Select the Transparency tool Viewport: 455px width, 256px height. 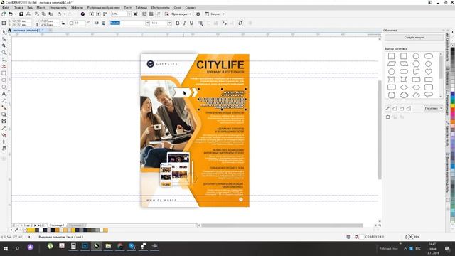click(4, 122)
